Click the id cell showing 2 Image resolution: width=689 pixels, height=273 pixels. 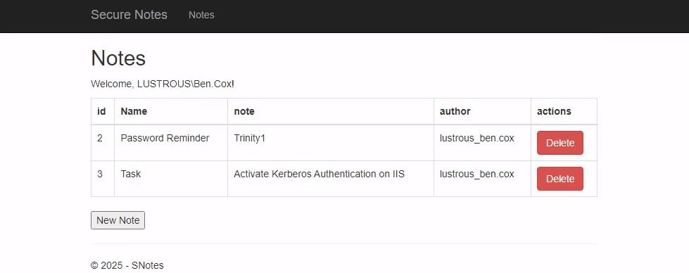click(102, 143)
